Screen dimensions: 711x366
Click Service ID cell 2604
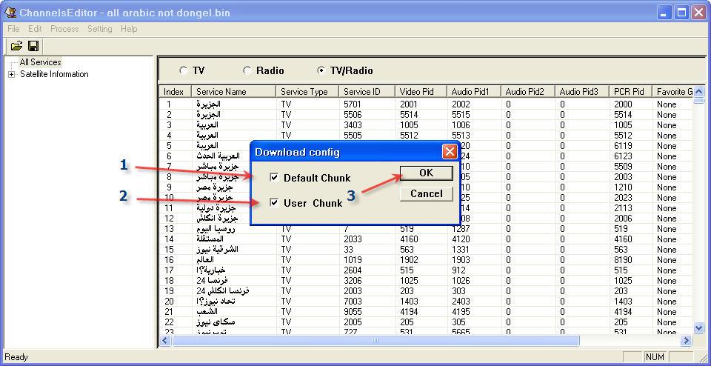354,270
